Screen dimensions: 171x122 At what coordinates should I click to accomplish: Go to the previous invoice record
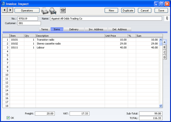click(x=5, y=10)
